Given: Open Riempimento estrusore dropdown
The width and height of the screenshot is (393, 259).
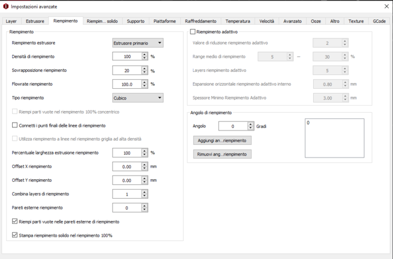Looking at the screenshot, I should point(138,43).
